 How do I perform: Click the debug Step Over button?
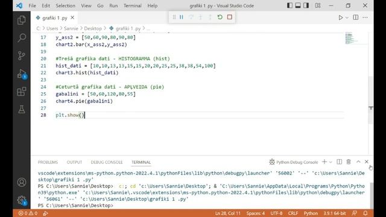(x=191, y=17)
